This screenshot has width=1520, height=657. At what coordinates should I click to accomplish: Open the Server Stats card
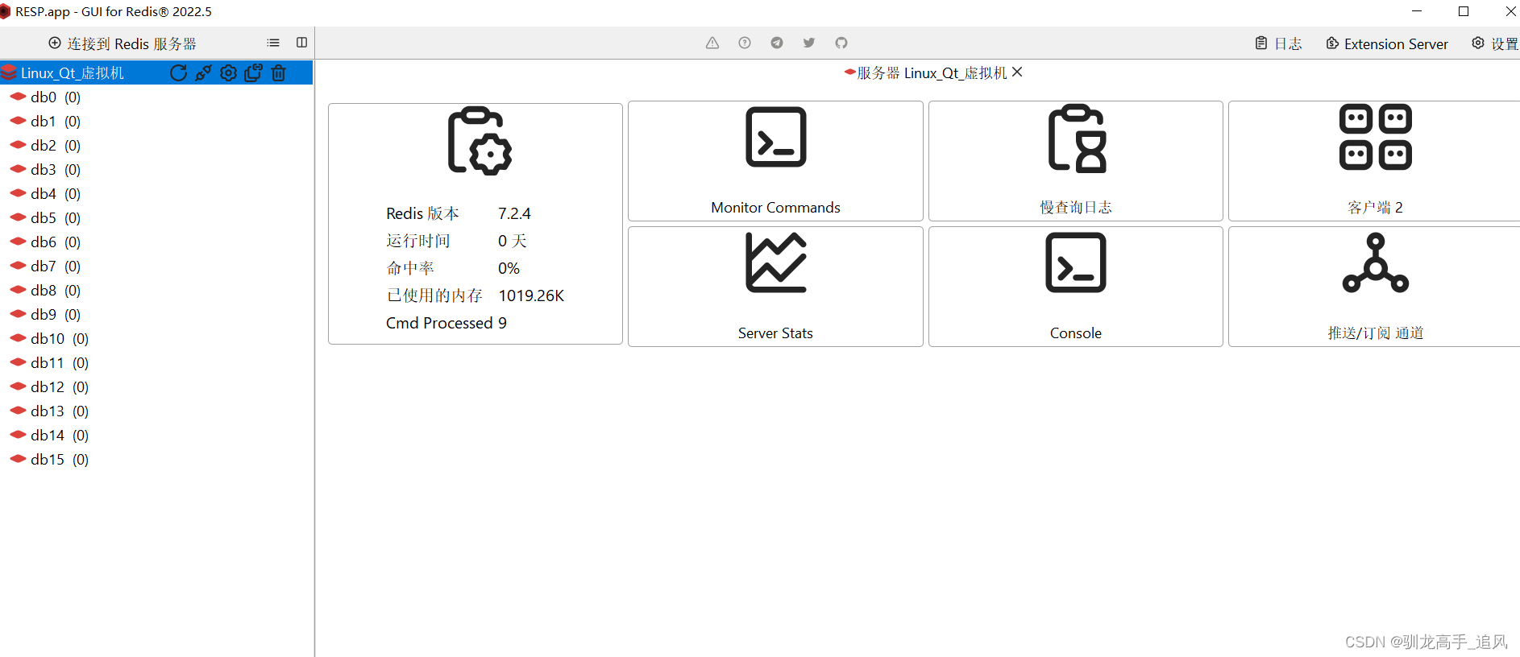point(775,287)
